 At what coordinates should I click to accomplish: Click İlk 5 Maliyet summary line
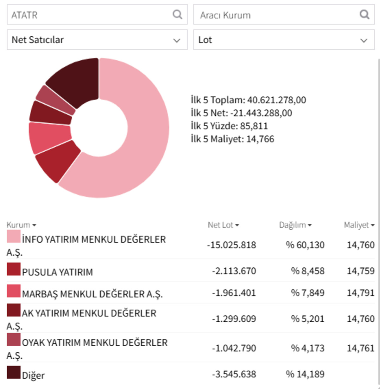pos(232,139)
